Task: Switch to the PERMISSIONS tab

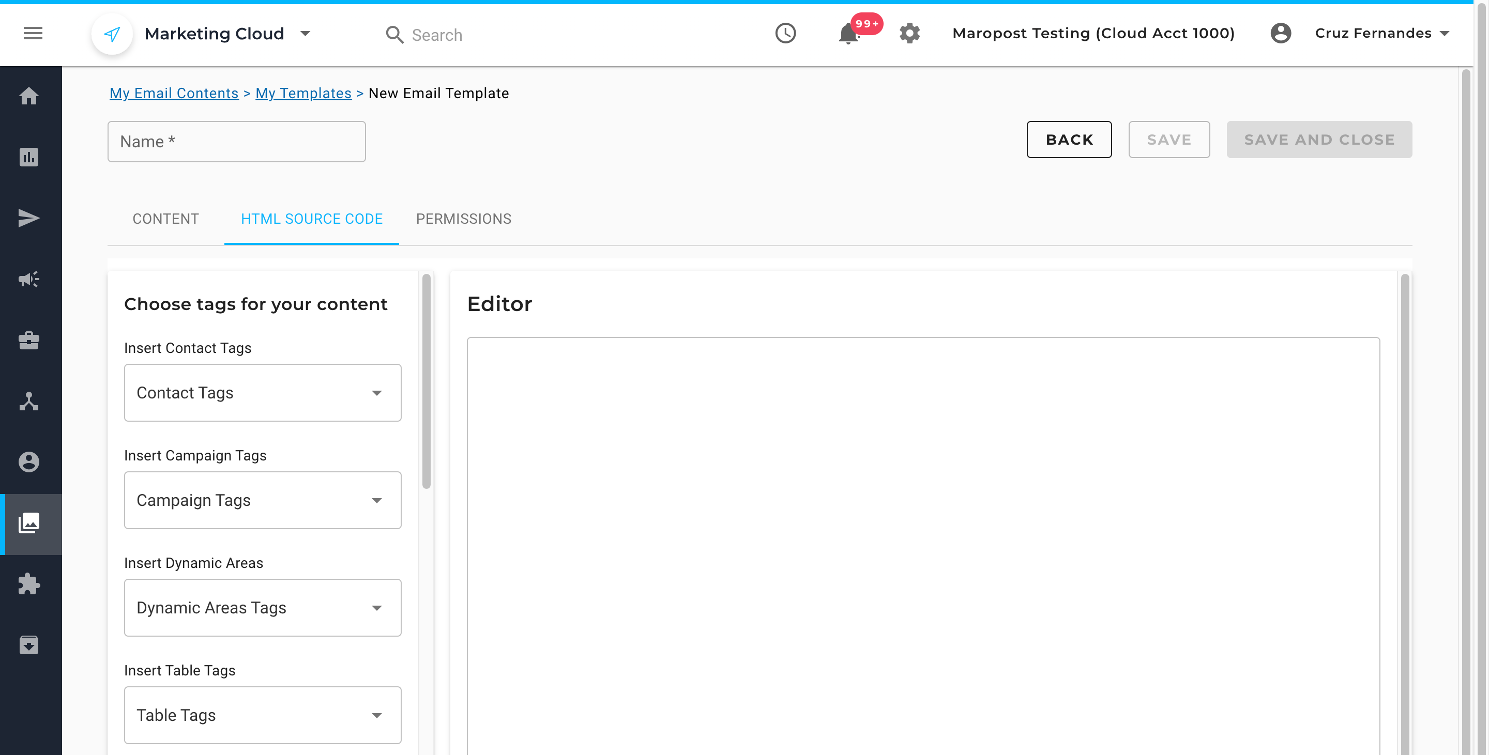Action: [464, 219]
